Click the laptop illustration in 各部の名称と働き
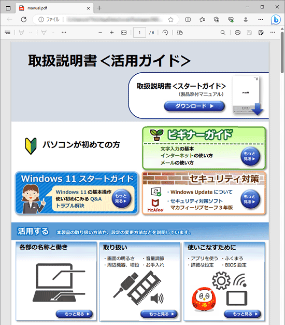285x325 pixels. (x=59, y=282)
